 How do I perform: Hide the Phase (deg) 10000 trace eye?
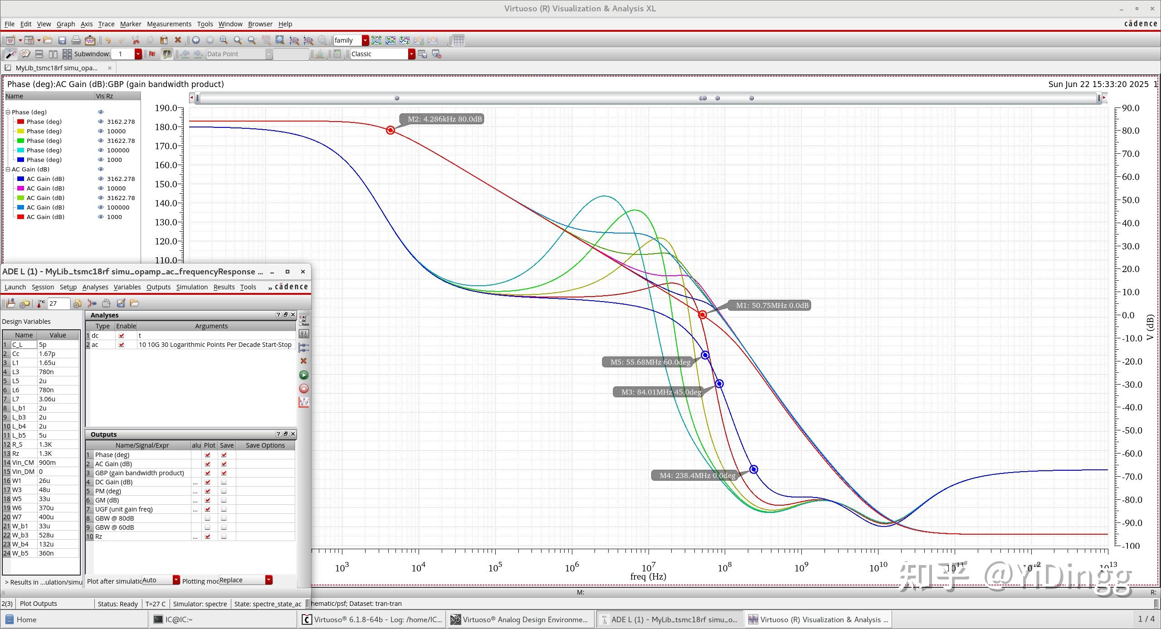point(101,131)
